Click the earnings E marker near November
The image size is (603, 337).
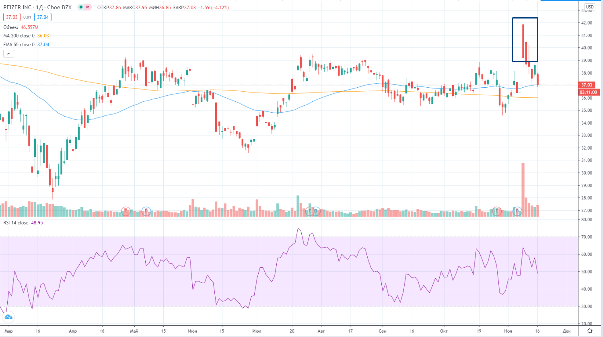[497, 211]
